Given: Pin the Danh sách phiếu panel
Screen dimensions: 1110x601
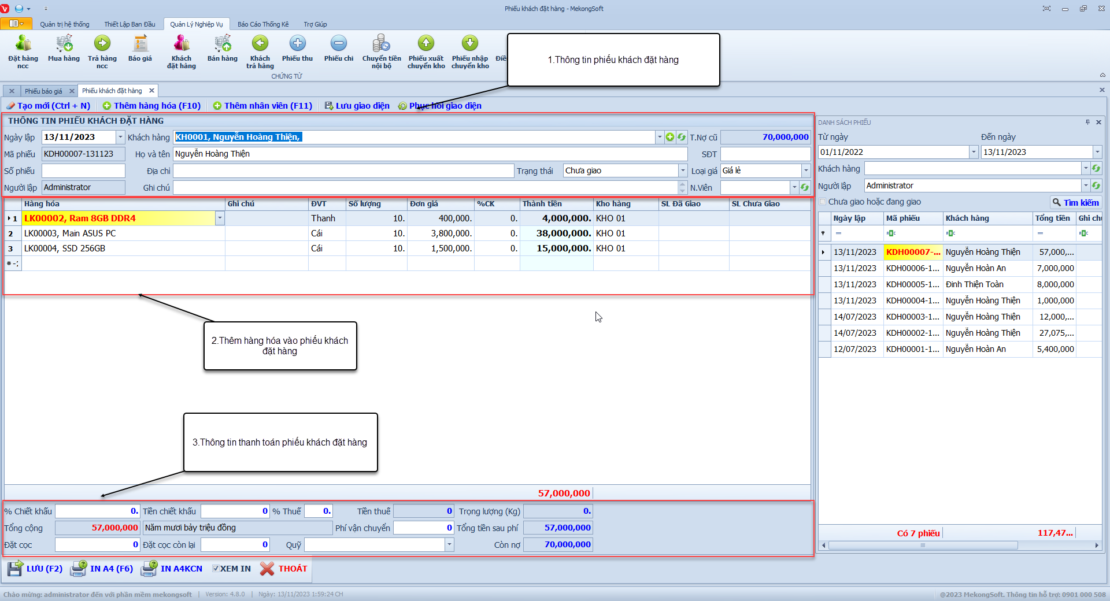Looking at the screenshot, I should pos(1087,123).
